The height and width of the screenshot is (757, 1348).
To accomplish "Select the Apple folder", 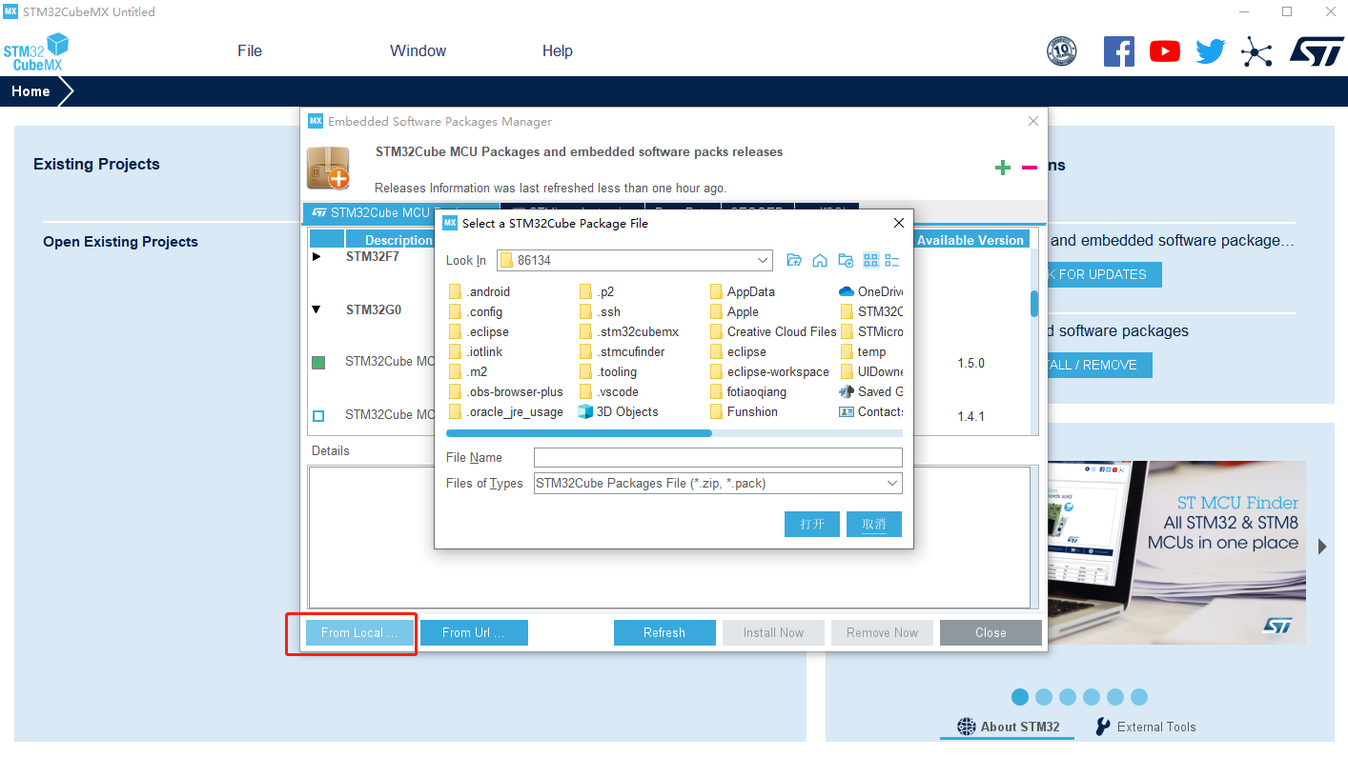I will click(x=734, y=311).
